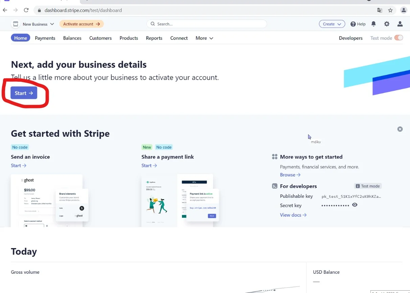
Task: Click the Activate account button
Action: pyautogui.click(x=81, y=24)
